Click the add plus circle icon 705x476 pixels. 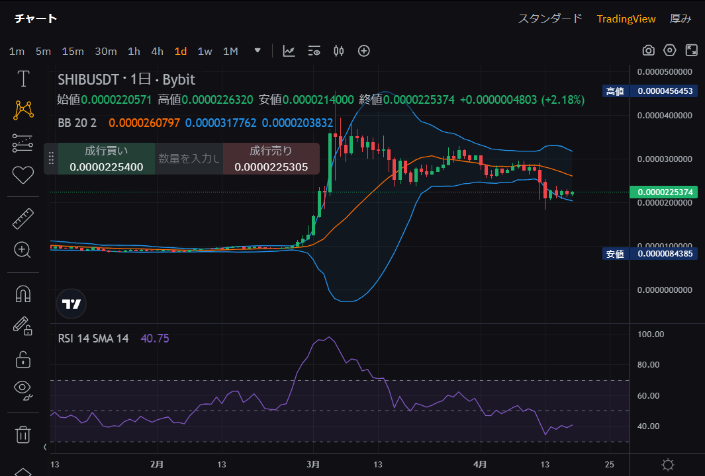[363, 51]
